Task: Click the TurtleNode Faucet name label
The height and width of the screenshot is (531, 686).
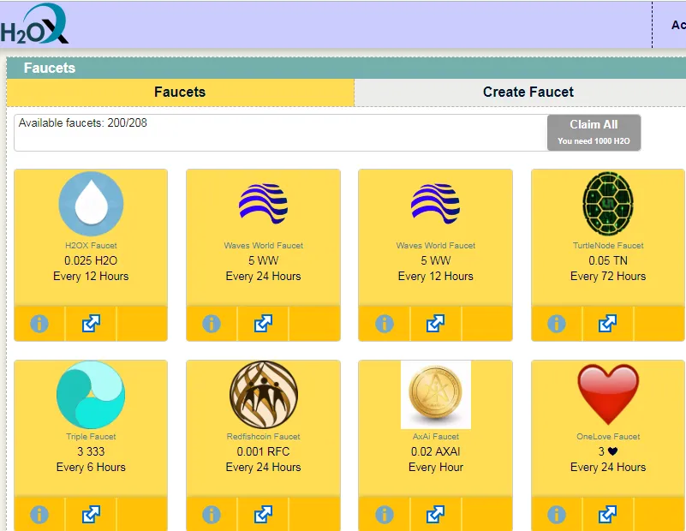Action: pos(608,246)
